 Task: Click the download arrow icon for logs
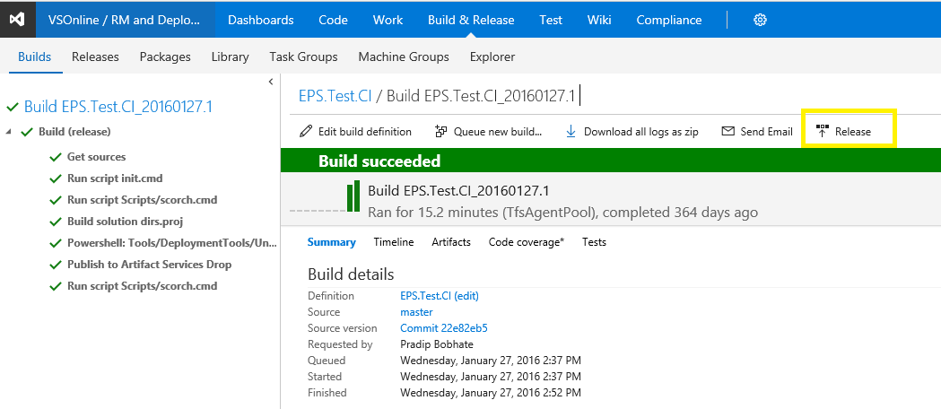click(x=571, y=131)
